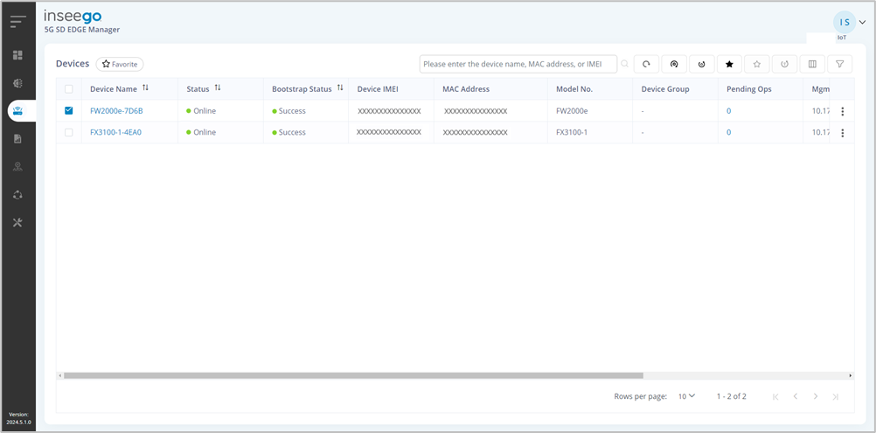Image resolution: width=876 pixels, height=433 pixels.
Task: Go to the last page
Action: (835, 396)
